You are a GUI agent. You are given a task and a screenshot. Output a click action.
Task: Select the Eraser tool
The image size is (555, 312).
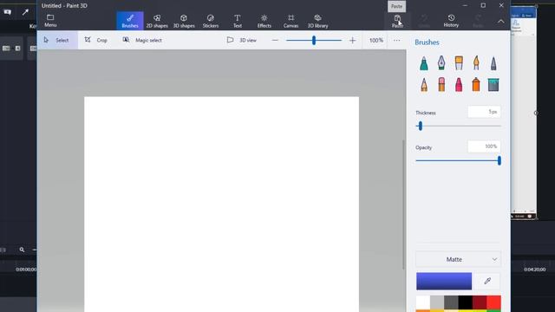coord(441,85)
